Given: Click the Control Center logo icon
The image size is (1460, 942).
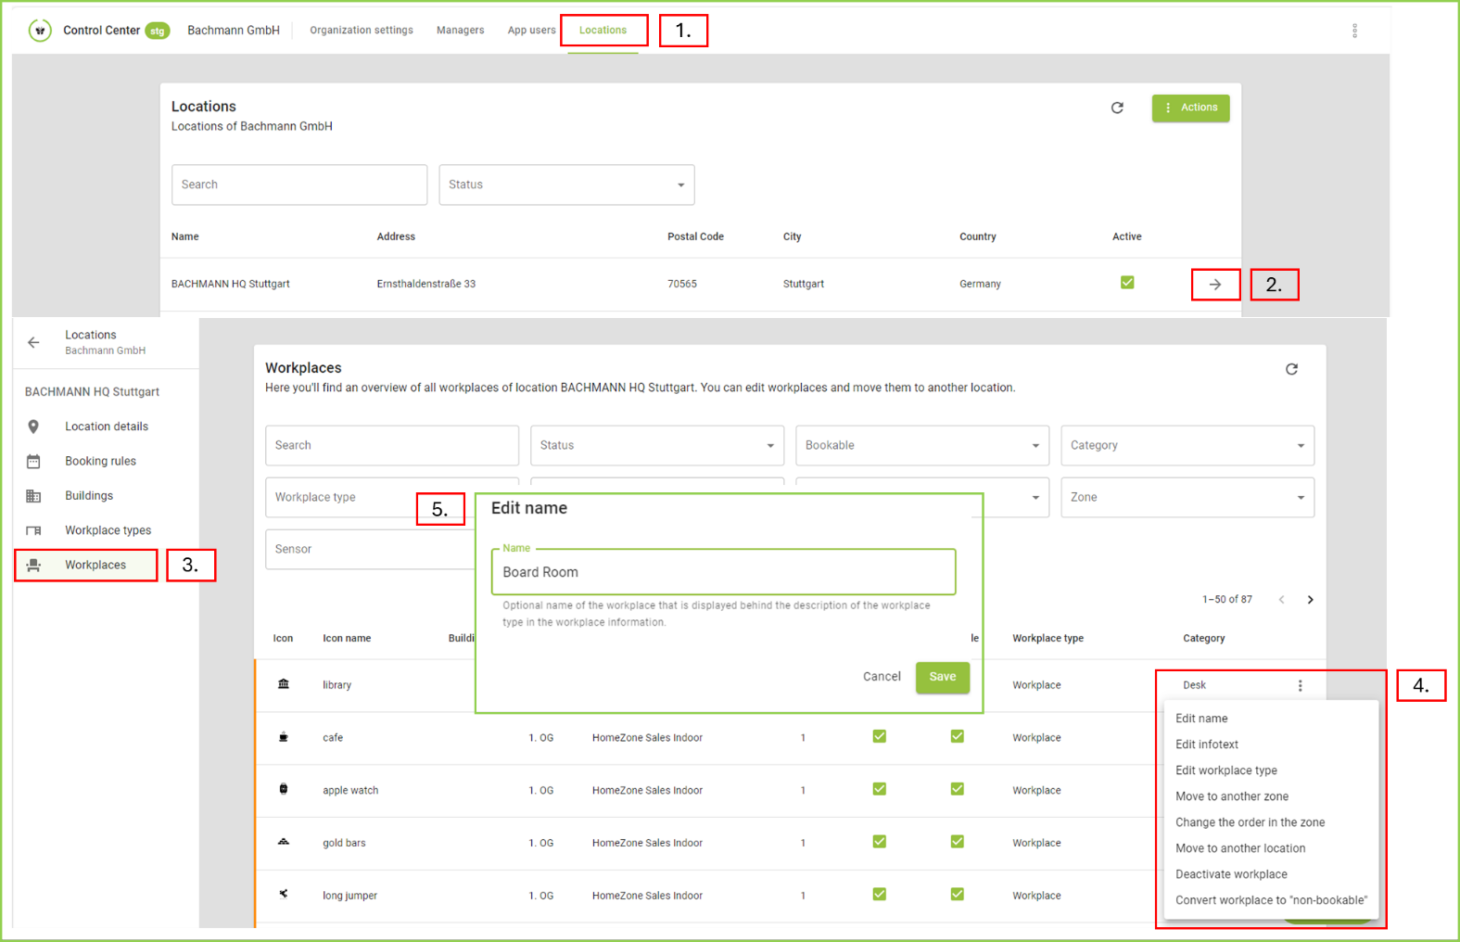Looking at the screenshot, I should 39,31.
